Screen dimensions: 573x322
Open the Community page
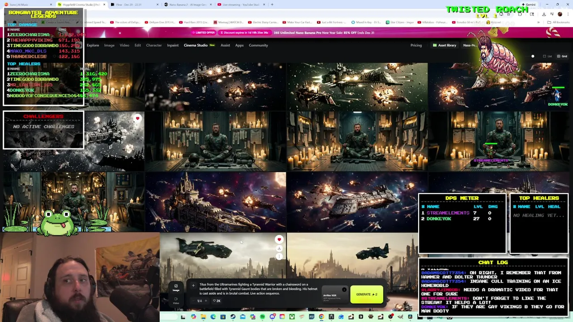pyautogui.click(x=258, y=45)
